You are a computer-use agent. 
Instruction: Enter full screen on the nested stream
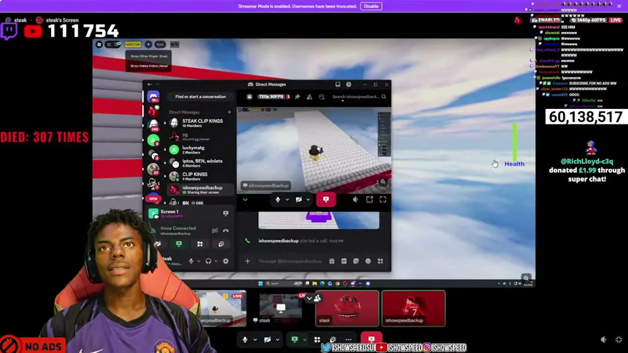(383, 200)
